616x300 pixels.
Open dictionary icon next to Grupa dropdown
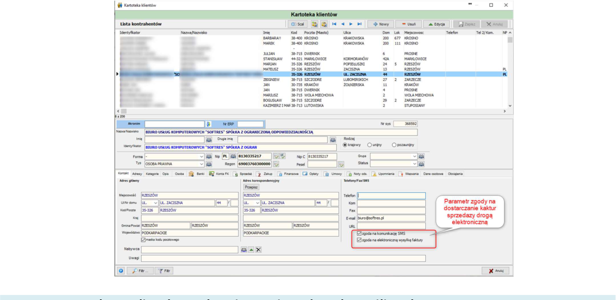point(421,156)
